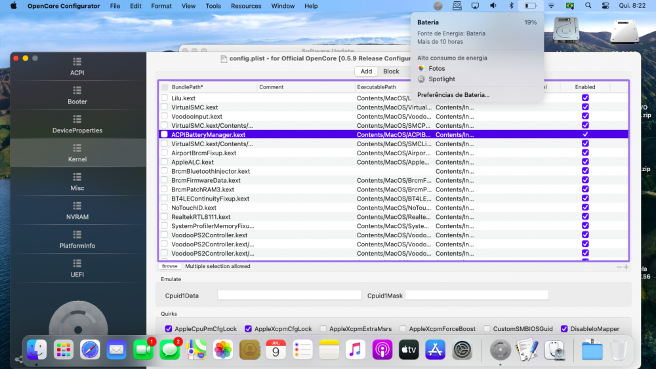Toggle Enabled checkbox for VoodooInput.kext

tap(585, 116)
